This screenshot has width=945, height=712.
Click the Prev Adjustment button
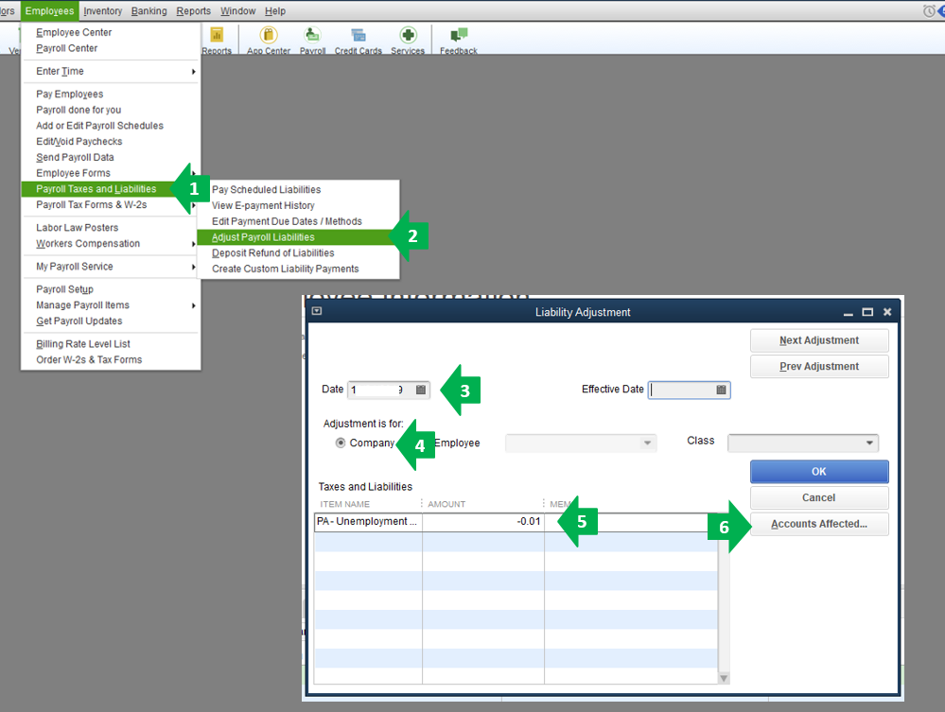(x=819, y=366)
